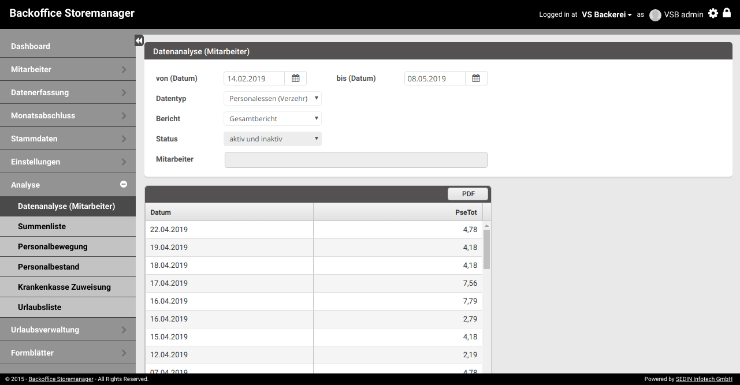740x385 pixels.
Task: Click the bis (Datum) date field
Action: (435, 79)
